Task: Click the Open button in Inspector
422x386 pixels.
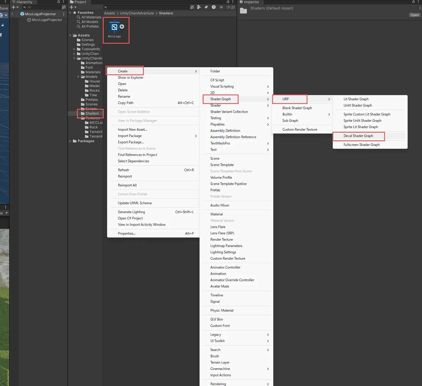Action: (414, 15)
